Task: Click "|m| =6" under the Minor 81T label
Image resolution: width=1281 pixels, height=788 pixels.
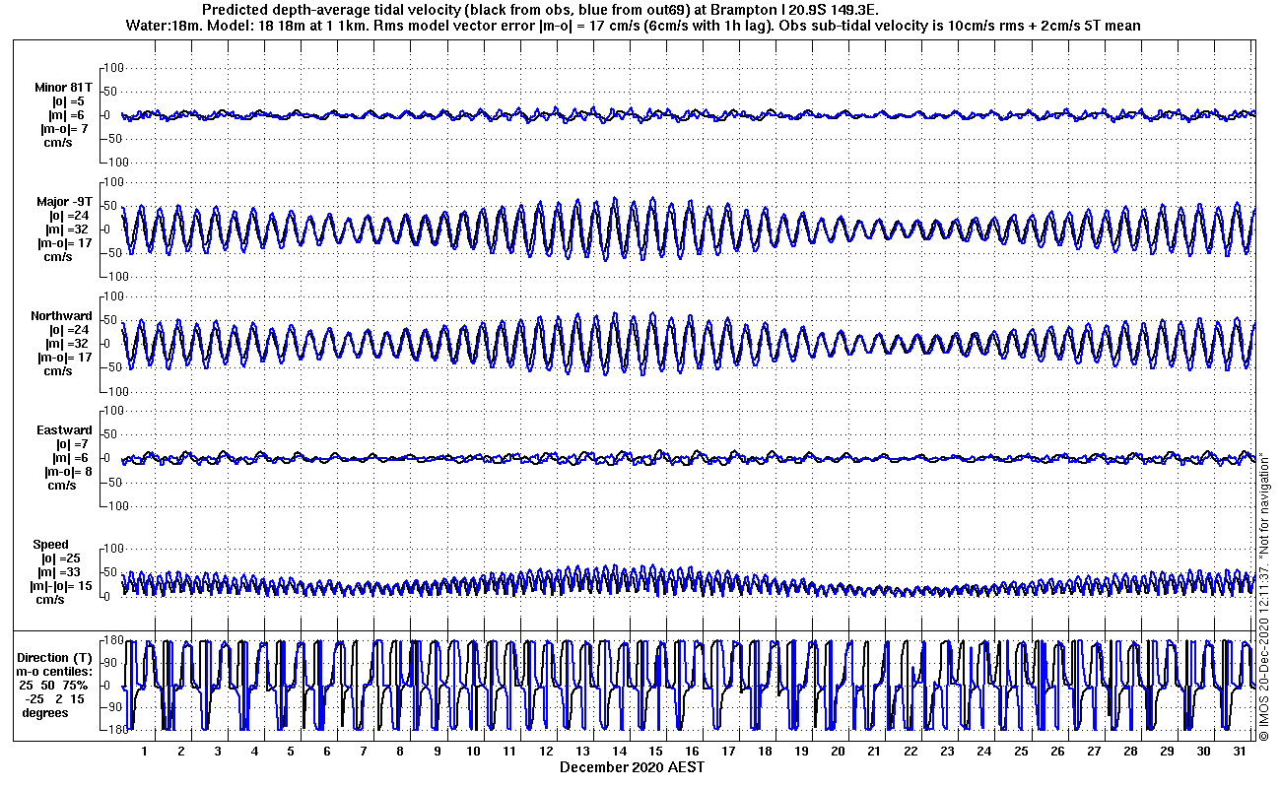Action: click(x=68, y=115)
